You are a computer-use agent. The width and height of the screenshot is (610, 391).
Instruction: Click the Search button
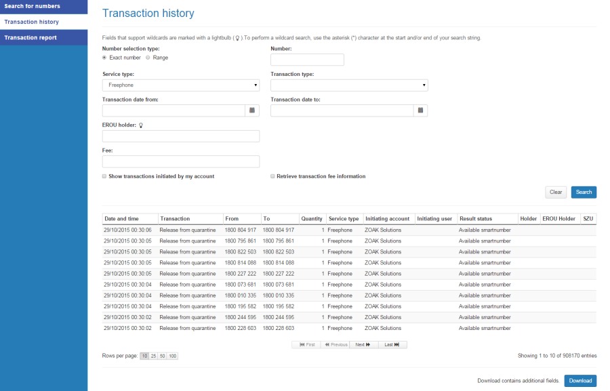(x=583, y=192)
